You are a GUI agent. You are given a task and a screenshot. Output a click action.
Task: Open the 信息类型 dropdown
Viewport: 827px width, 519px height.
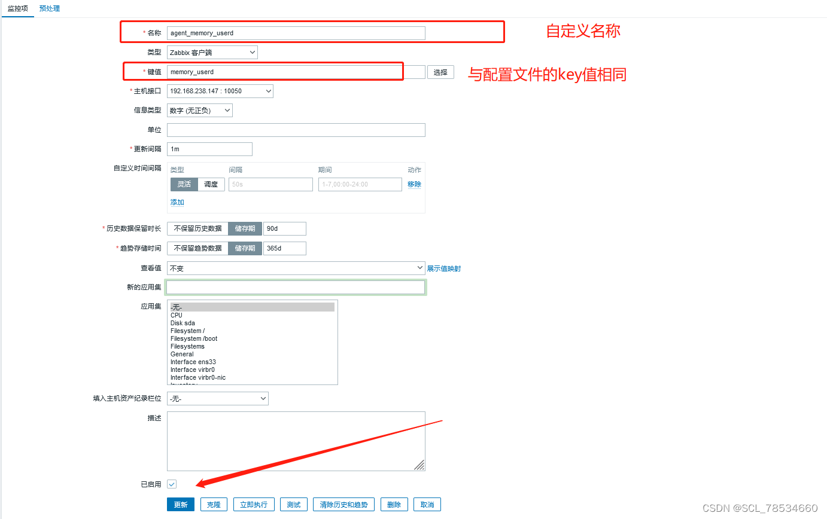click(200, 110)
